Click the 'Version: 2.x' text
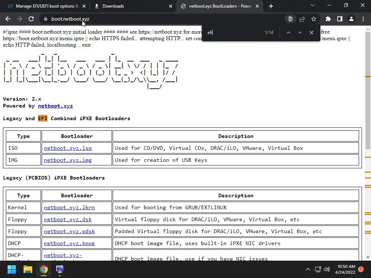Screen dimensions: 371x278 (22, 99)
